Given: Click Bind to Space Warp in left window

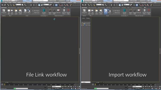Looking at the screenshot, I should click(14, 5).
